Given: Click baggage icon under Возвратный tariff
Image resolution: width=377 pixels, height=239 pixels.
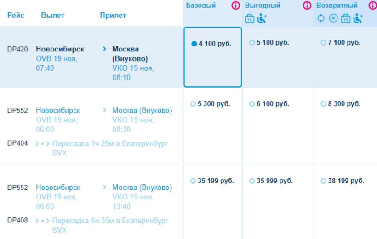Looking at the screenshot, I should (x=345, y=18).
